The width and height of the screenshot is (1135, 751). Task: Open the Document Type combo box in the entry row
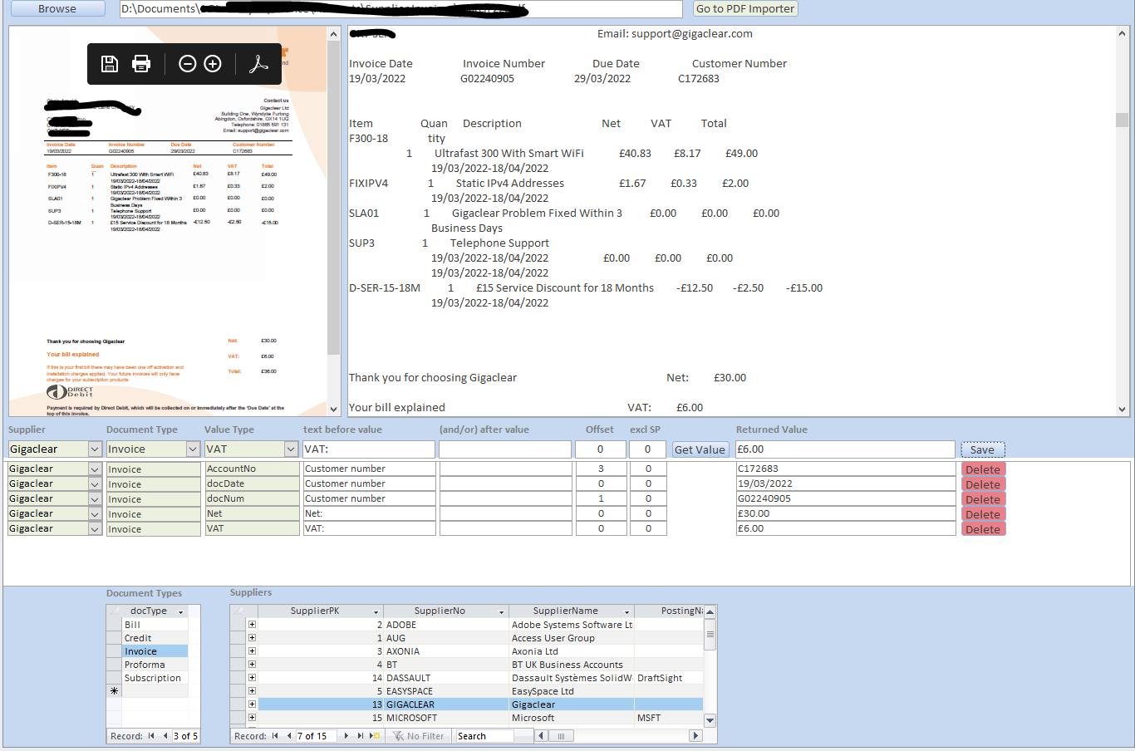click(193, 449)
